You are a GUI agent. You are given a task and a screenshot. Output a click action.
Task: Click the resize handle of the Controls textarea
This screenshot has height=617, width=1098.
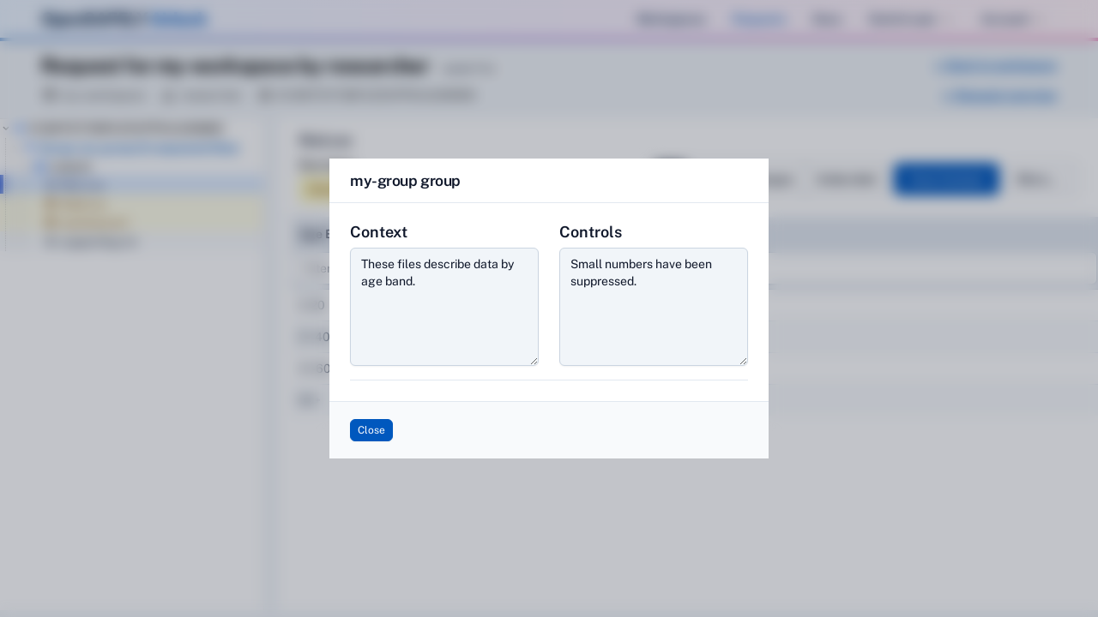click(x=743, y=360)
